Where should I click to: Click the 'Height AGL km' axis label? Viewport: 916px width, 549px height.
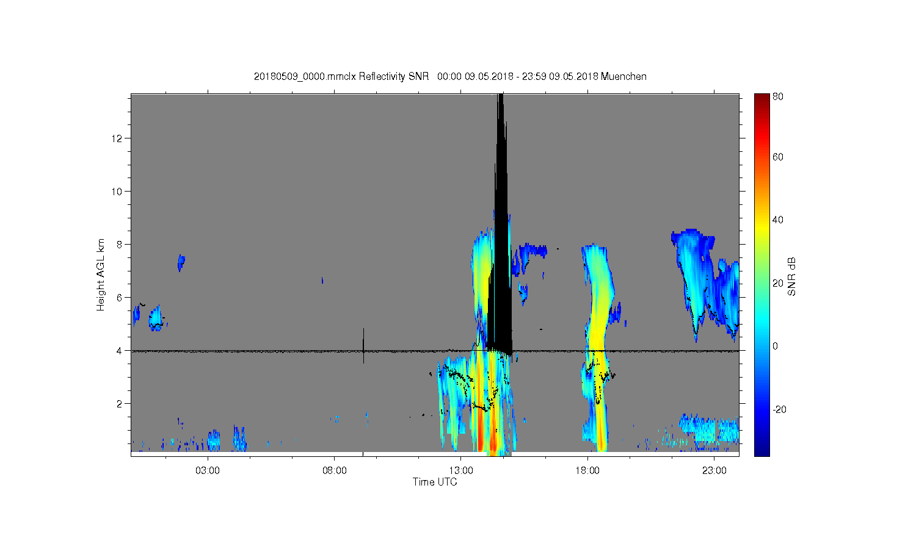(101, 274)
